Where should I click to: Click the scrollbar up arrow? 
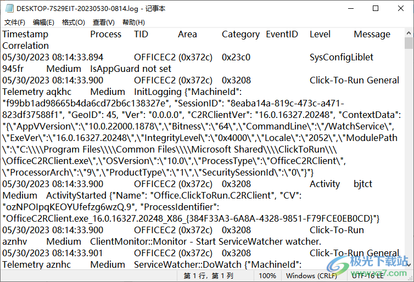click(409, 33)
